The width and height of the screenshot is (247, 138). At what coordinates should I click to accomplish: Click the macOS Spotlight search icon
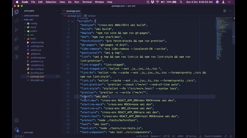(x=181, y=2)
